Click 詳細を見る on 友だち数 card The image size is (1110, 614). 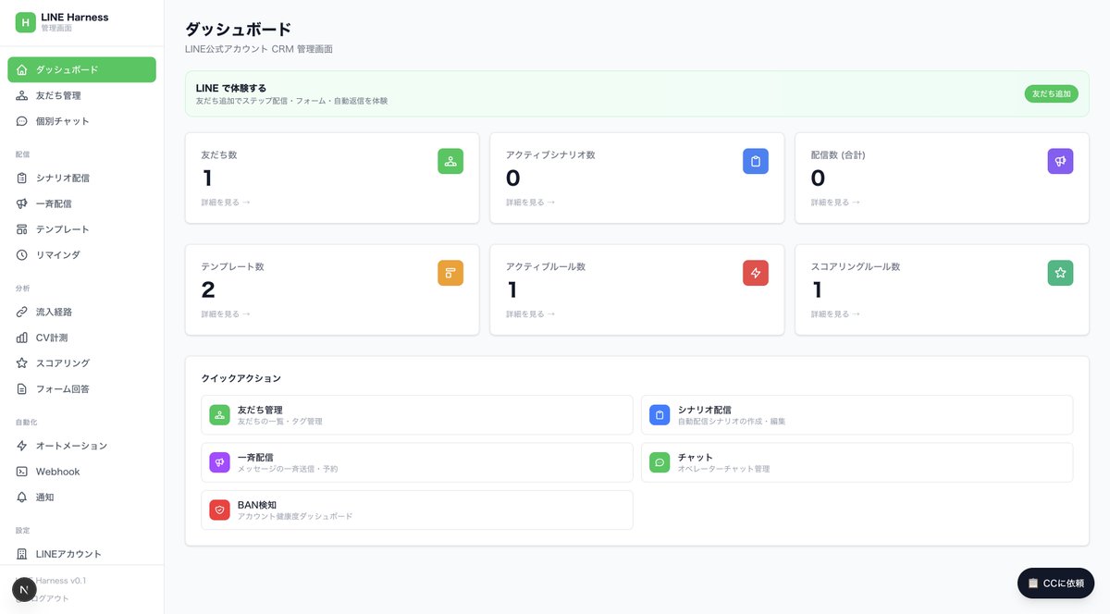226,202
